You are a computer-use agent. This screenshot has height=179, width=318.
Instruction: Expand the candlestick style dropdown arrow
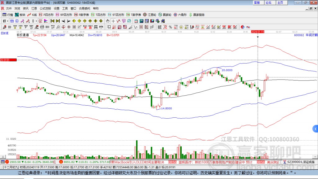point(36,21)
